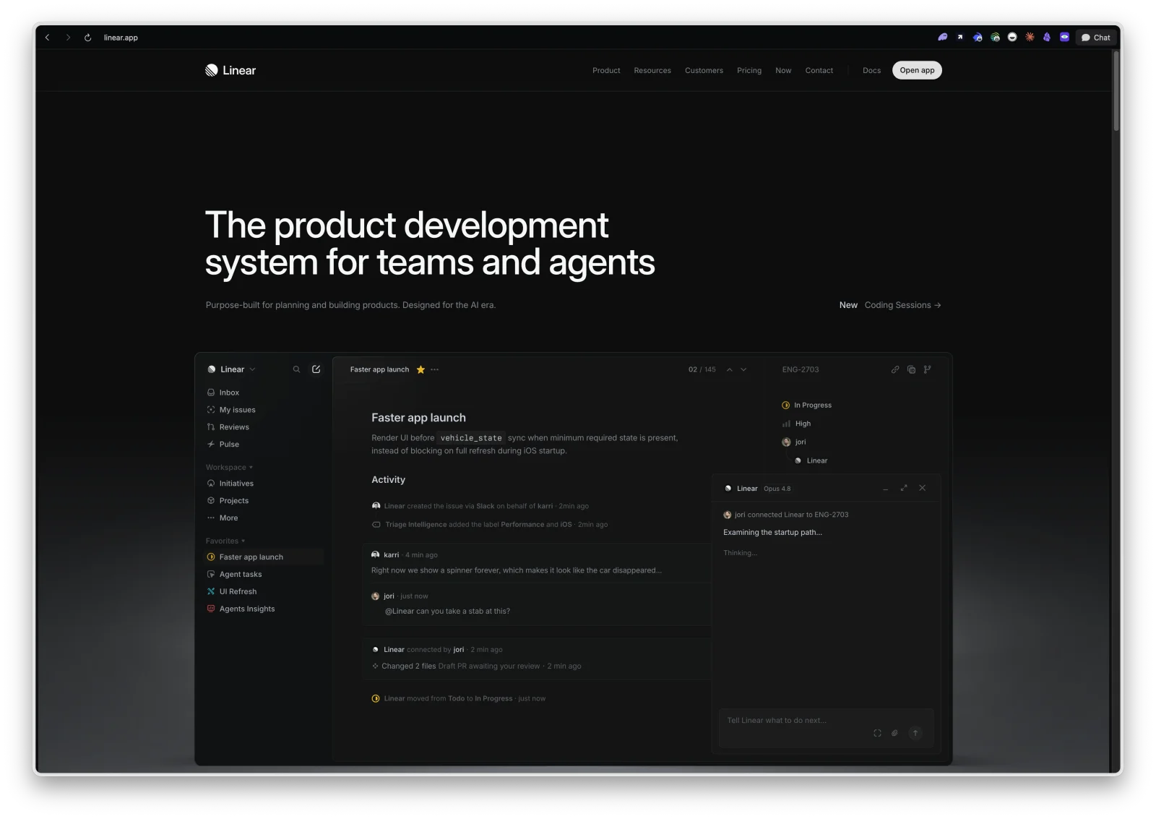This screenshot has width=1156, height=819.
Task: Click the Open app button
Action: point(917,70)
